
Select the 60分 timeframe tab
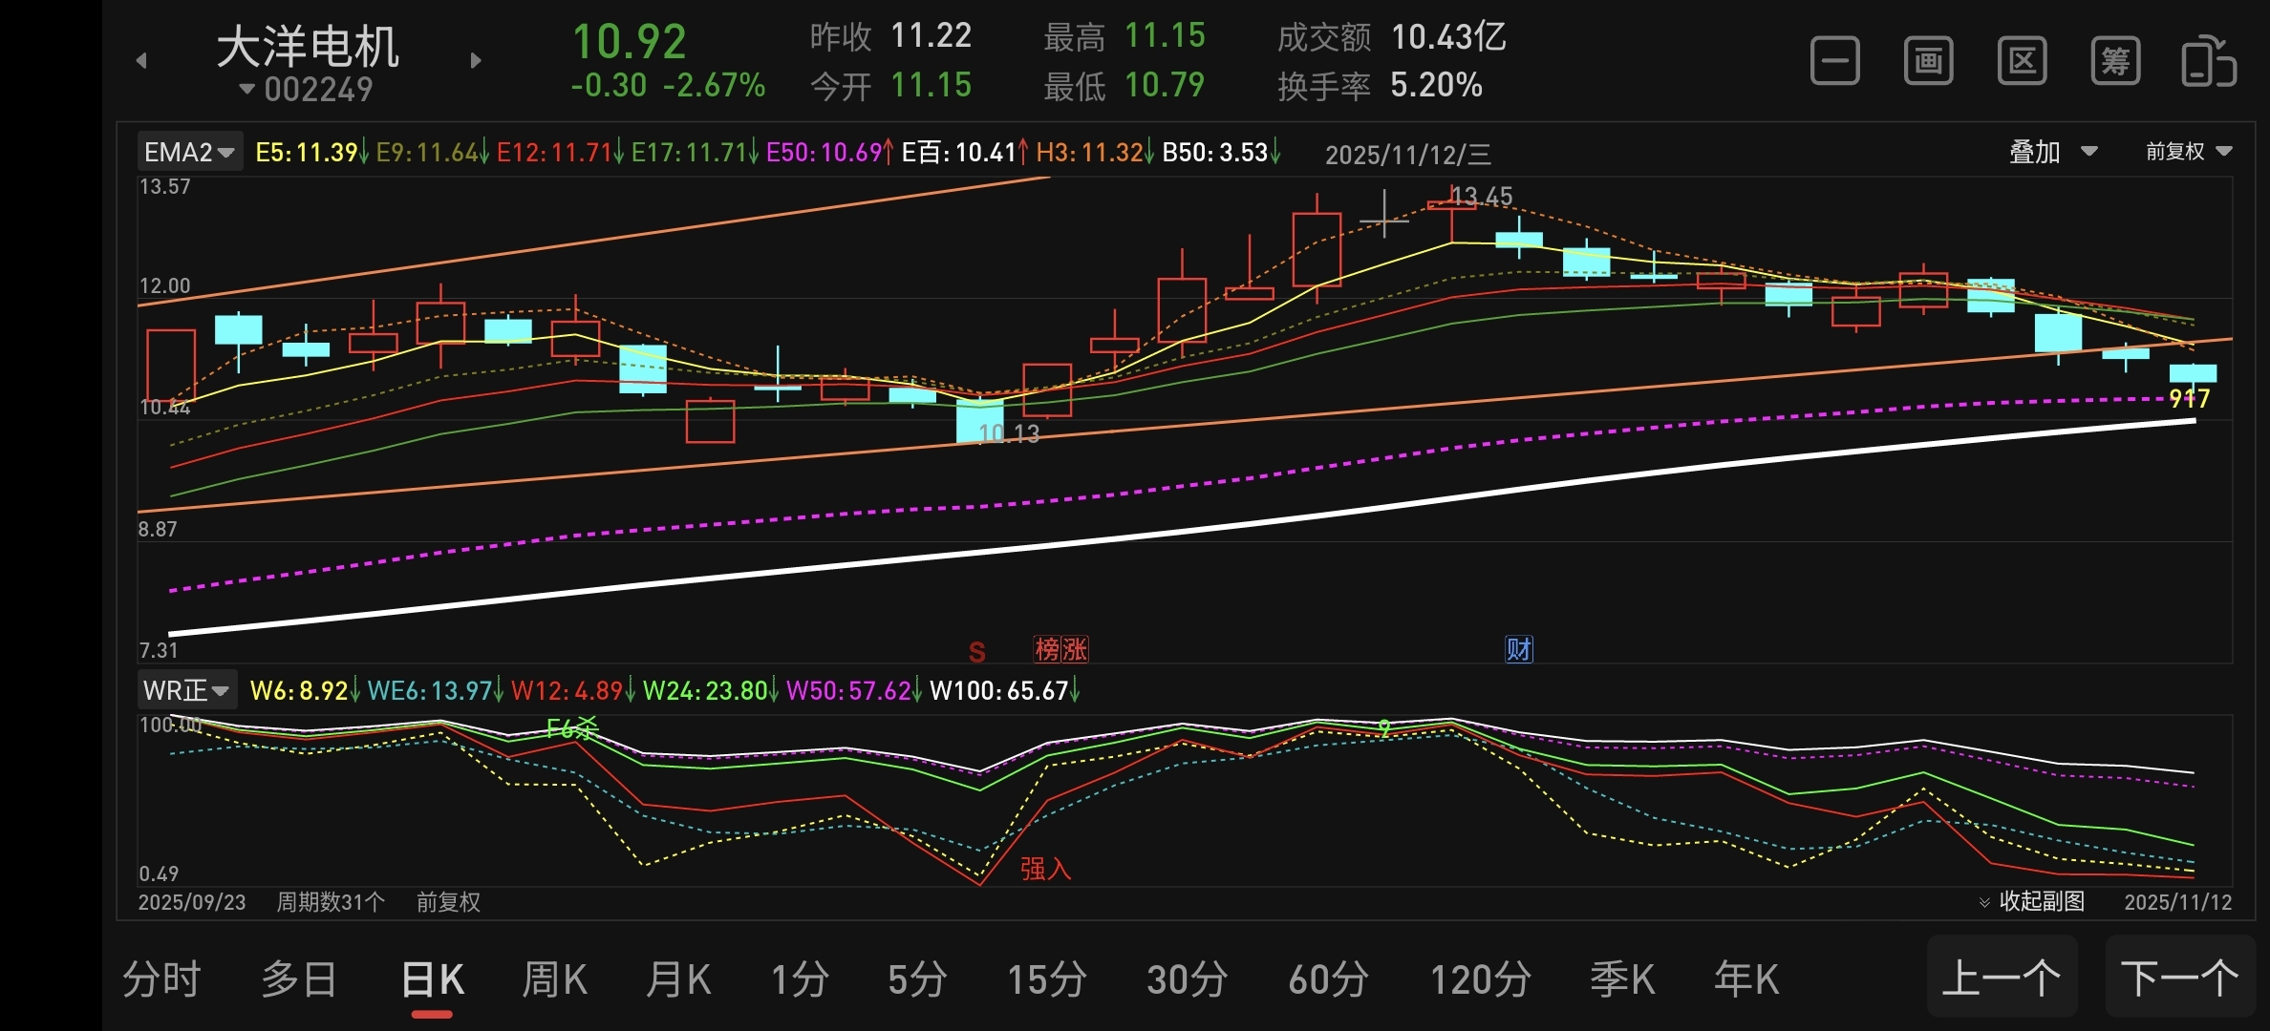(x=1328, y=979)
